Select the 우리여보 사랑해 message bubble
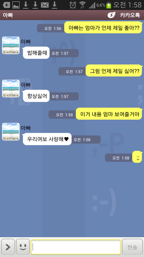This screenshot has height=257, width=144. (x=47, y=139)
